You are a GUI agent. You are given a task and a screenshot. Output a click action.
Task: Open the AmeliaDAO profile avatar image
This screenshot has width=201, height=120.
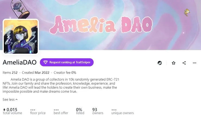click(x=21, y=37)
